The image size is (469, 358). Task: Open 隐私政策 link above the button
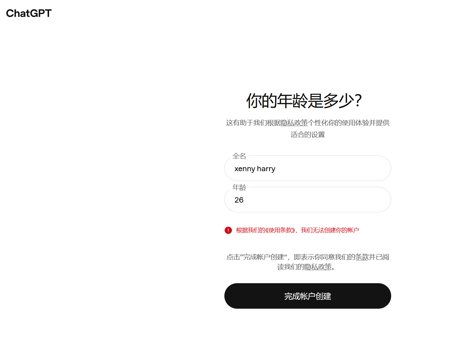[x=318, y=267]
